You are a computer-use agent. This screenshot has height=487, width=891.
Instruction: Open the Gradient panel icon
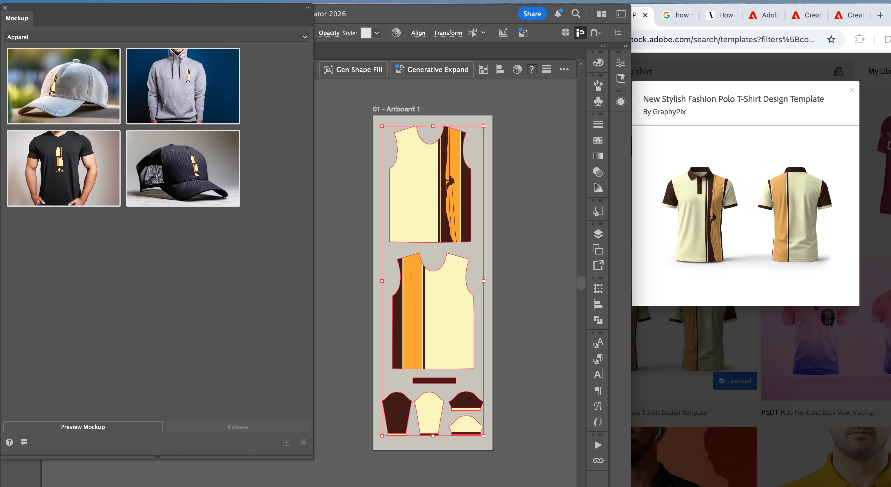point(598,156)
